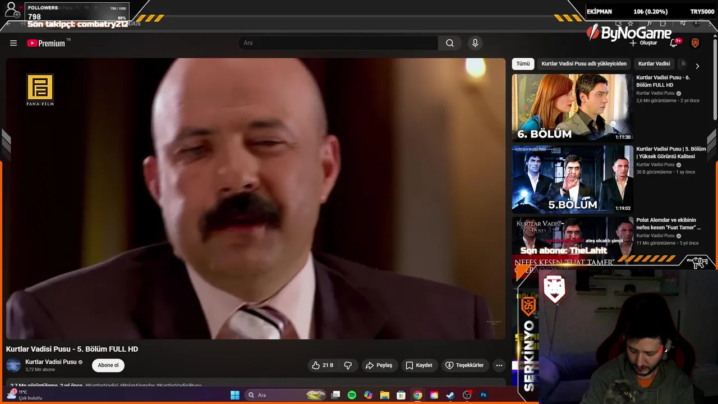This screenshot has width=718, height=404.
Task: Open more actions three-dot menu
Action: tap(499, 365)
